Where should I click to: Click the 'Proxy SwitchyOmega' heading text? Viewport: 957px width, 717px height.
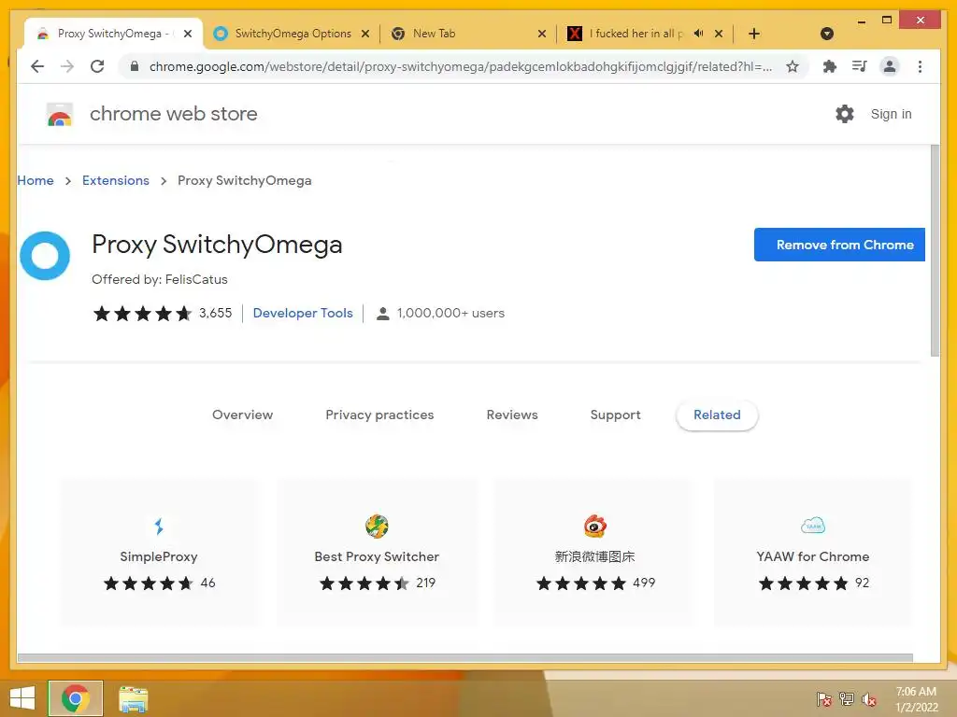(217, 245)
